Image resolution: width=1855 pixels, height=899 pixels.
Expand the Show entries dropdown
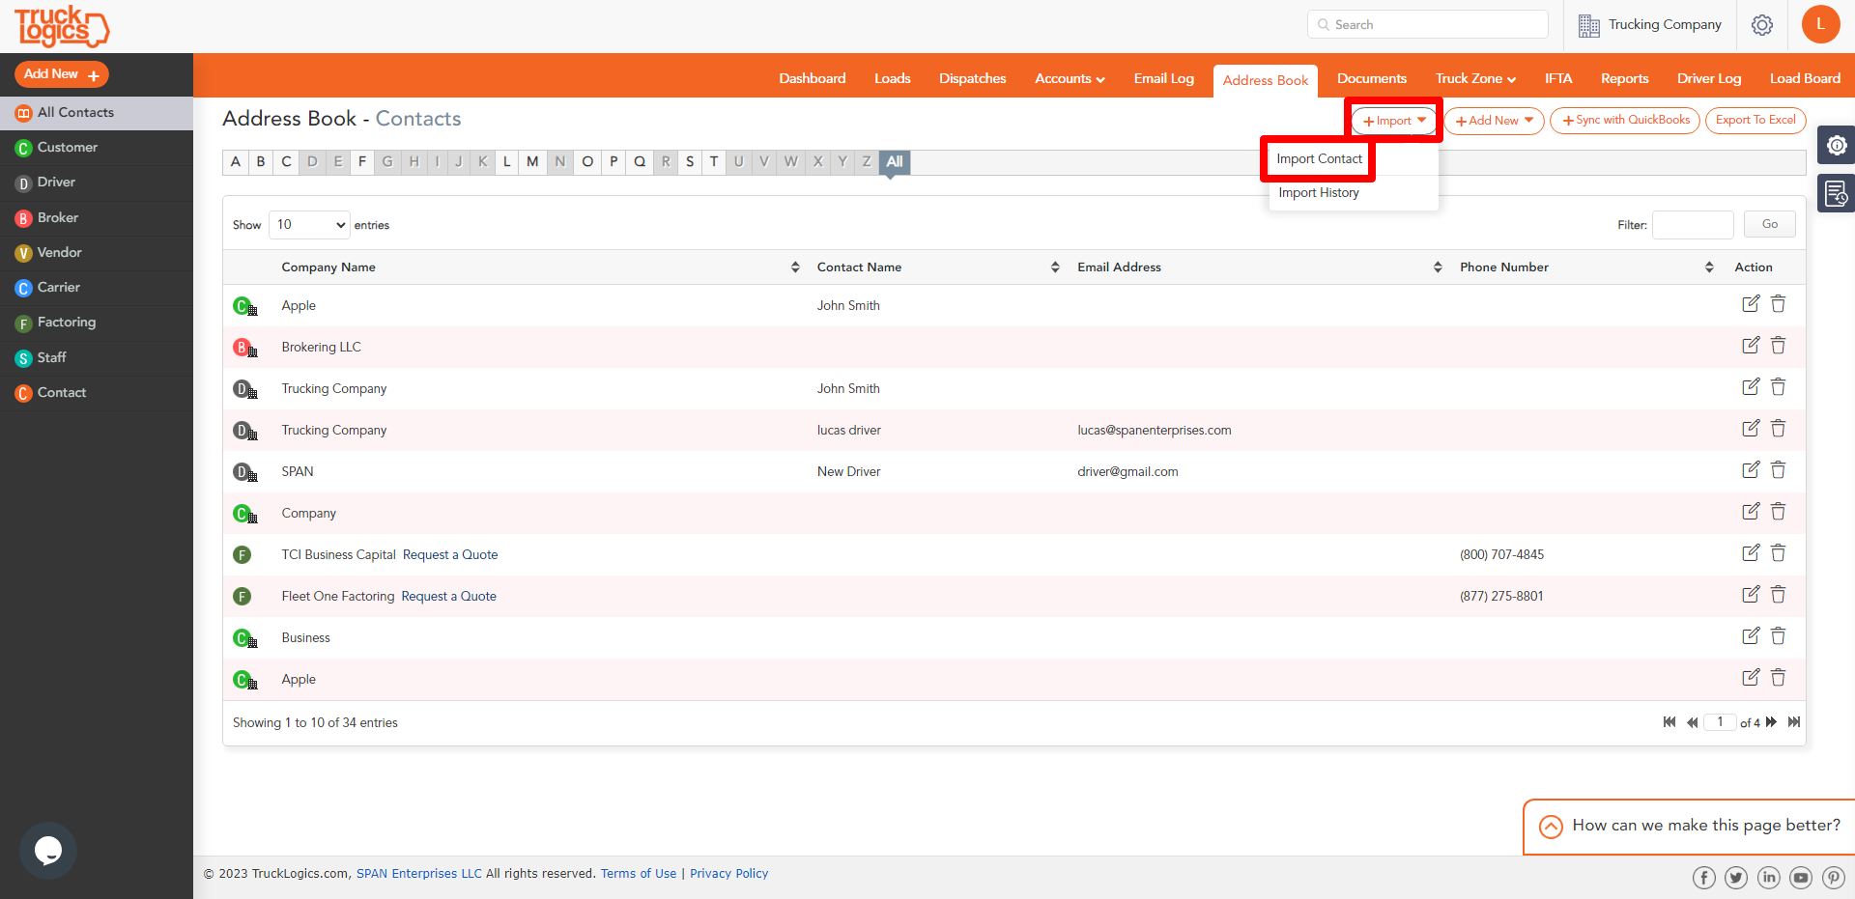point(308,224)
